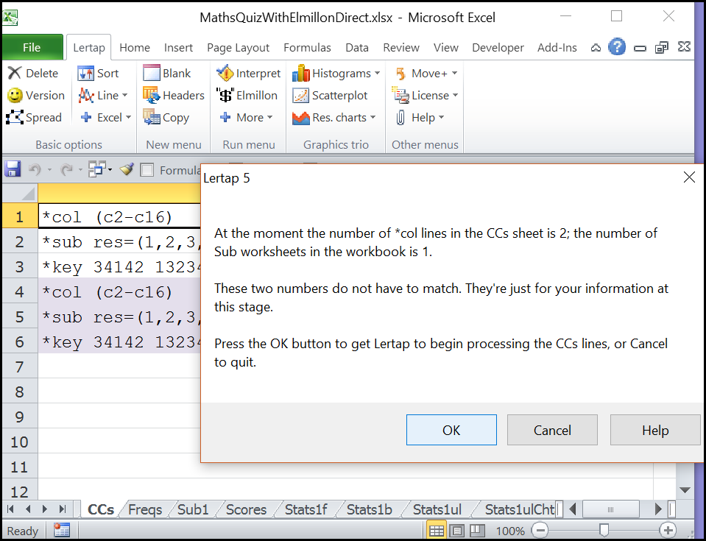Screen dimensions: 706x541
Task: Click the Version smiley icon
Action: click(x=15, y=96)
